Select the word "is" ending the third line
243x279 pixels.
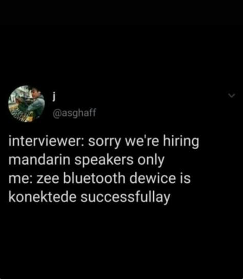click(x=185, y=178)
